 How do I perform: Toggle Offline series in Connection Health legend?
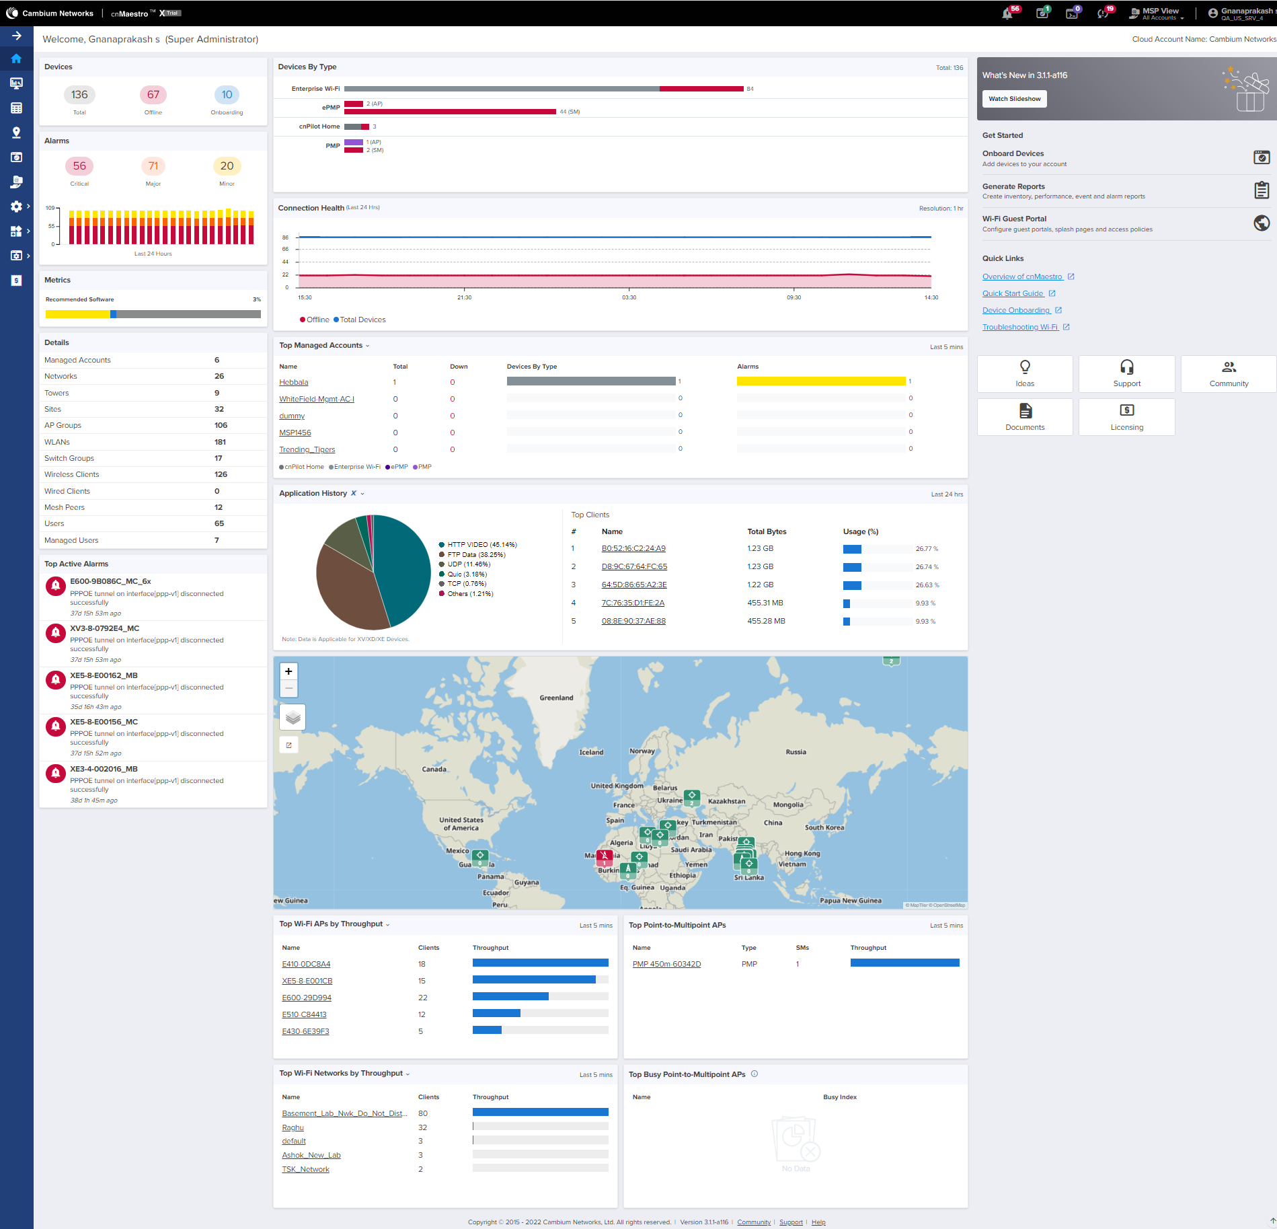(315, 320)
